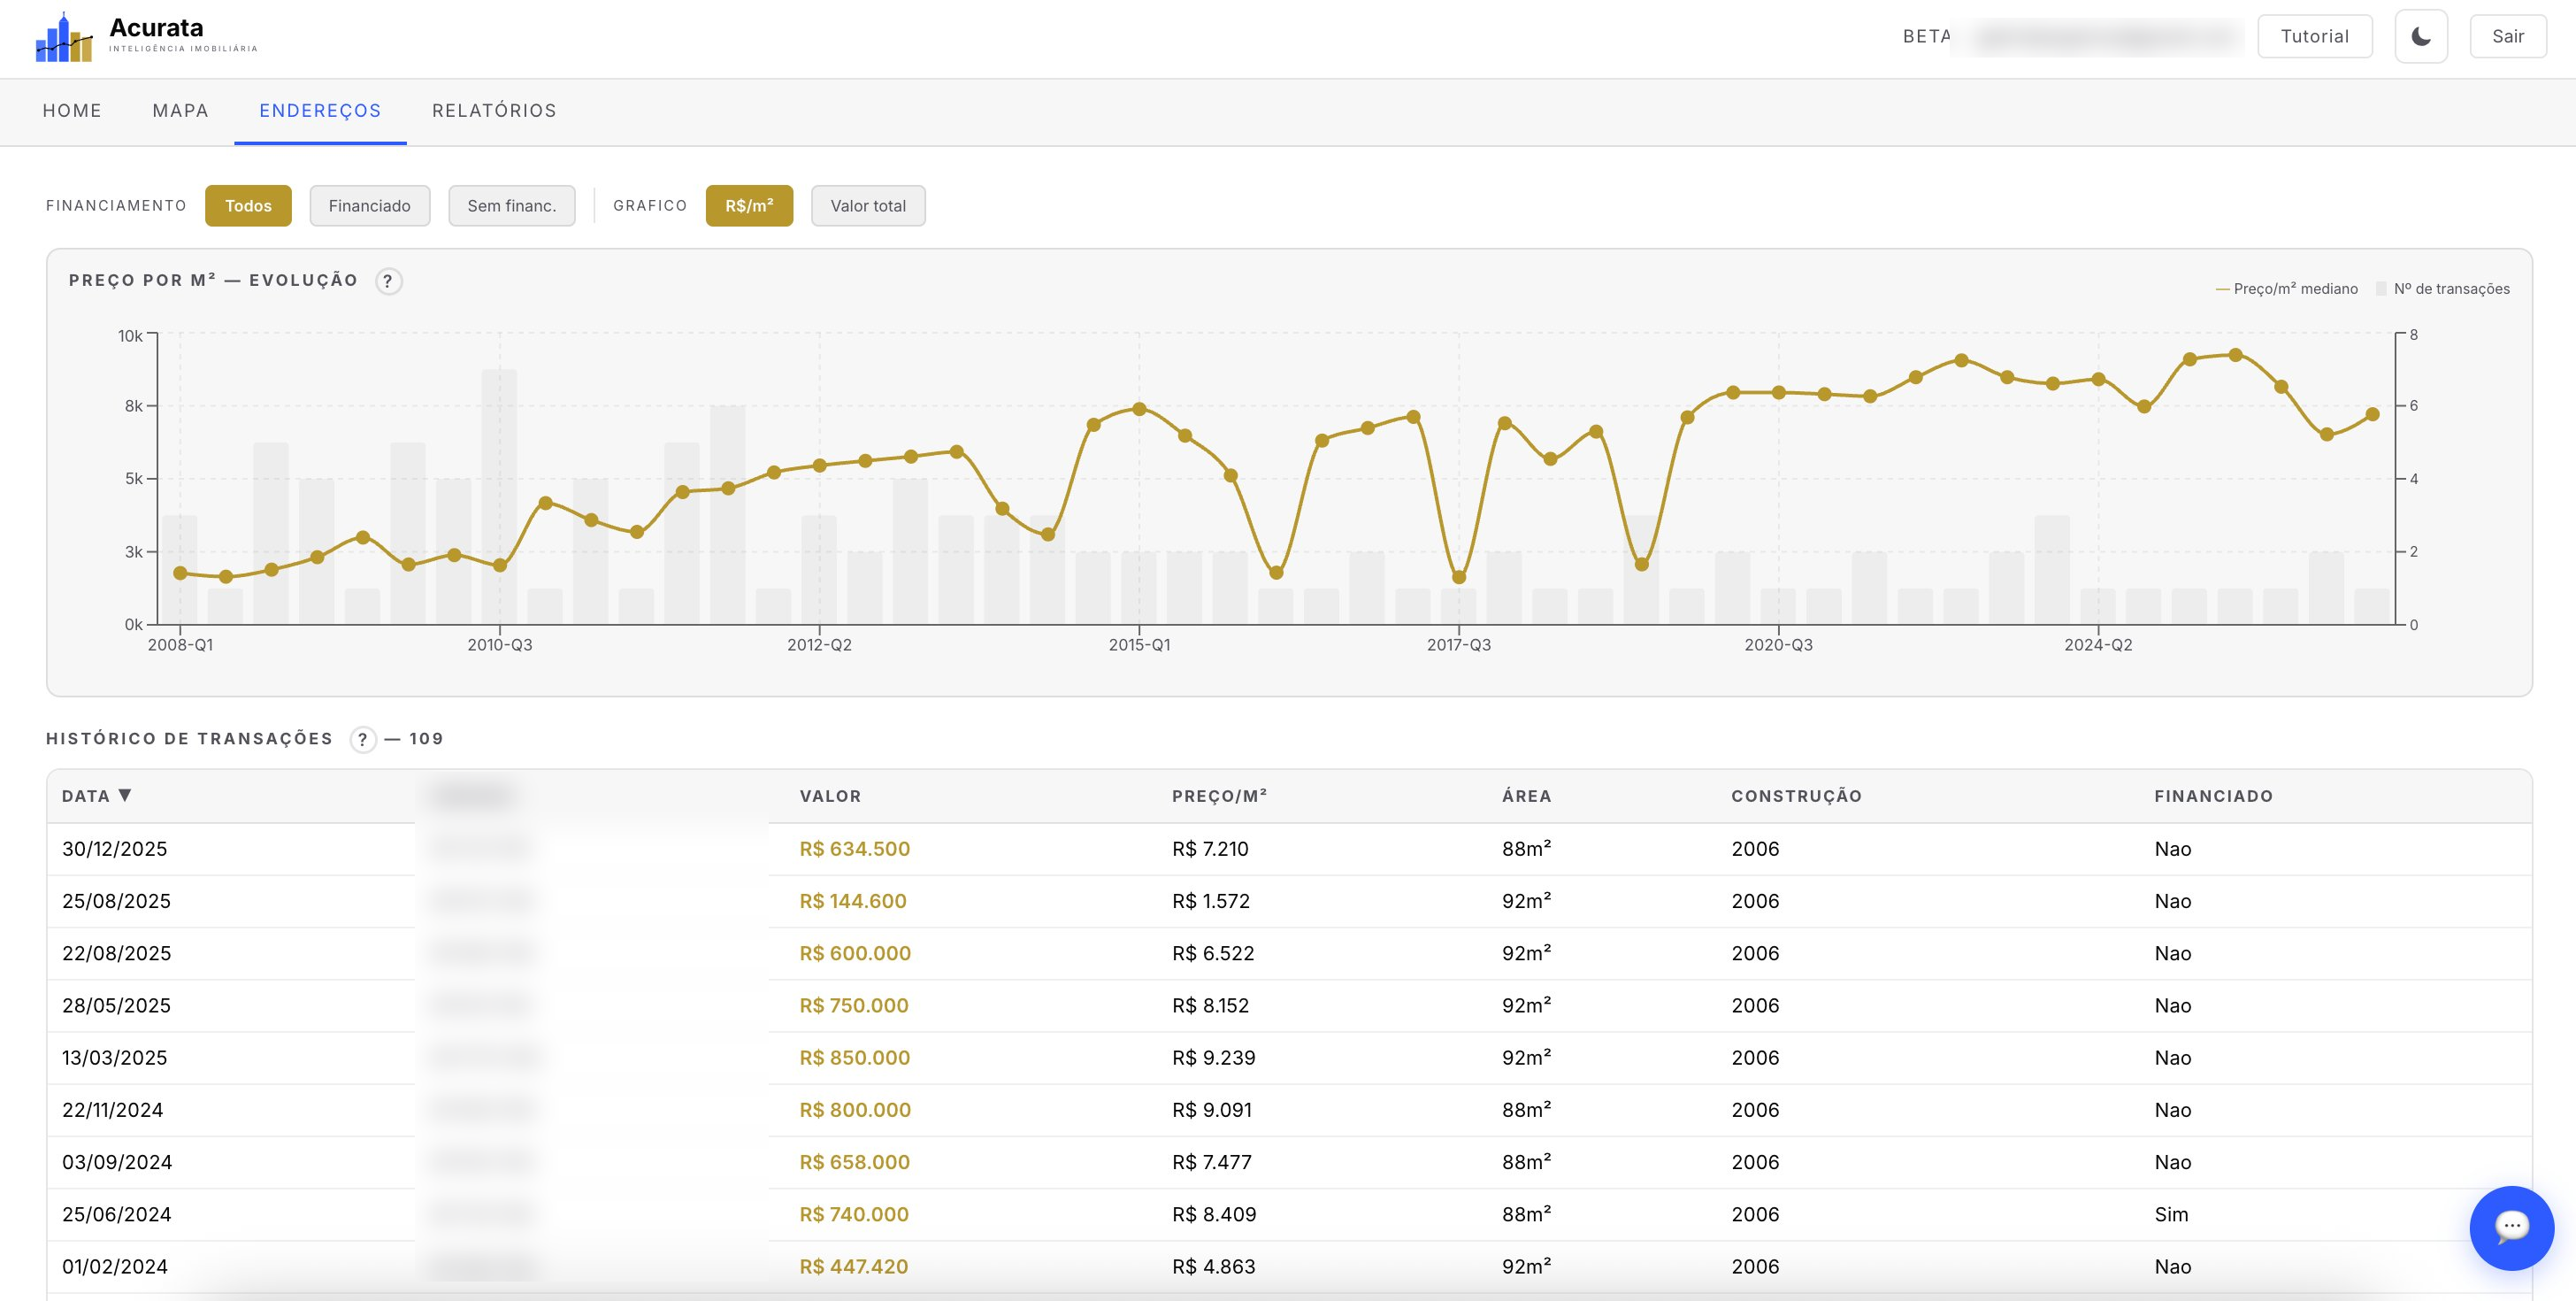The width and height of the screenshot is (2576, 1301).
Task: Toggle the Preço/m² mediano legend series
Action: (2286, 289)
